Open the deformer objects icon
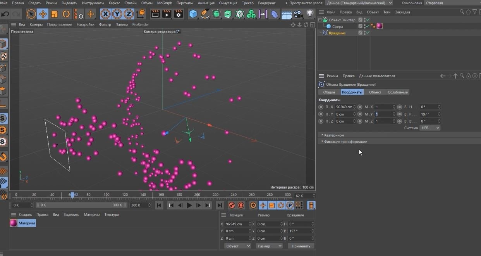The image size is (481, 256). point(275,14)
